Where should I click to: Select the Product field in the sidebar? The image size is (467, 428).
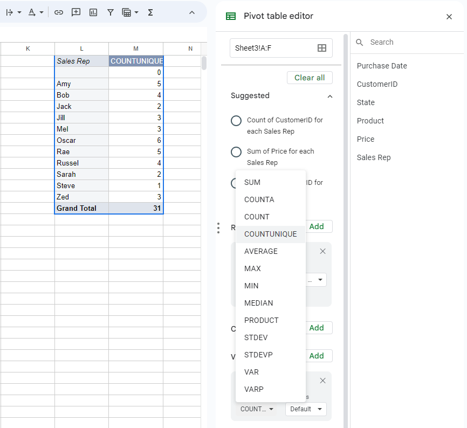pos(370,121)
